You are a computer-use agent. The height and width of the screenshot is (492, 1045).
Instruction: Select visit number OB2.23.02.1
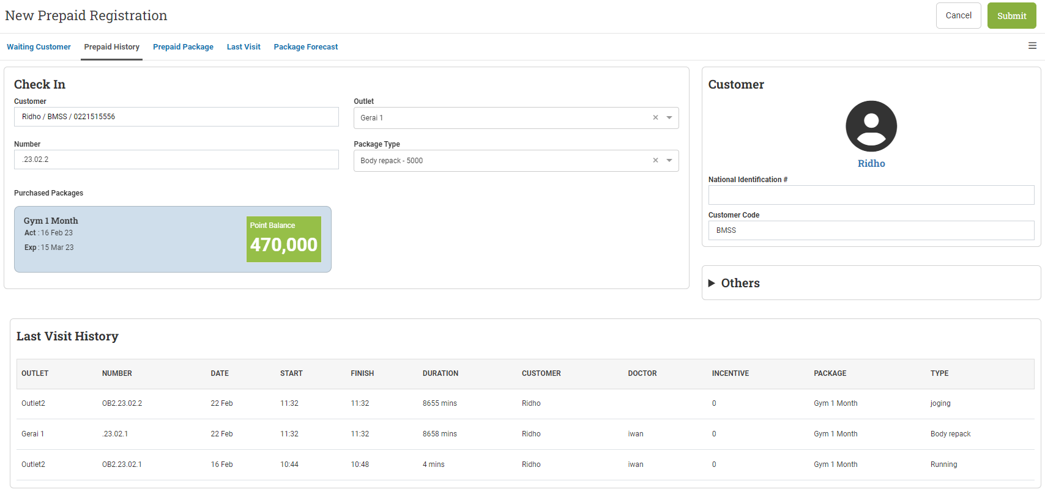122,464
